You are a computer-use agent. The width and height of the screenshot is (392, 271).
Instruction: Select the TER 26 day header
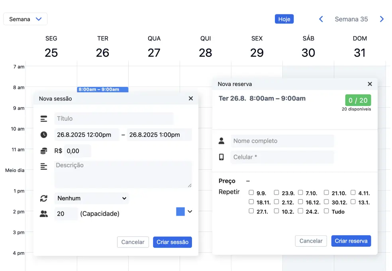click(102, 47)
